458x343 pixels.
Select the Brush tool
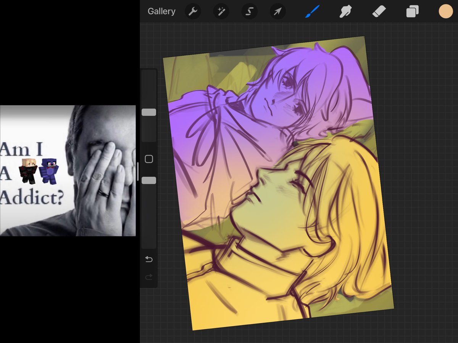coord(312,11)
